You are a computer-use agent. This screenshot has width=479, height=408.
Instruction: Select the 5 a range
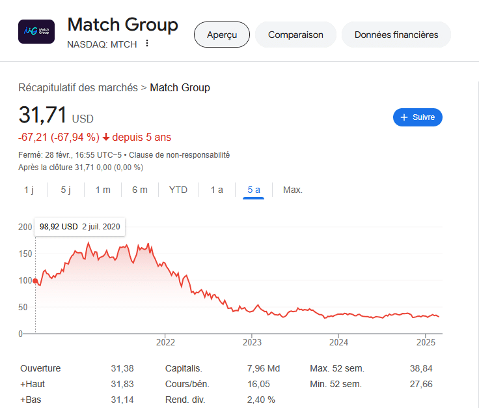pyautogui.click(x=254, y=190)
